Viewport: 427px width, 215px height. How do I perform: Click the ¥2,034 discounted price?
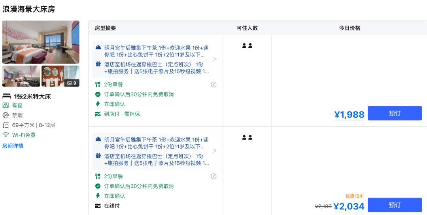(349, 207)
